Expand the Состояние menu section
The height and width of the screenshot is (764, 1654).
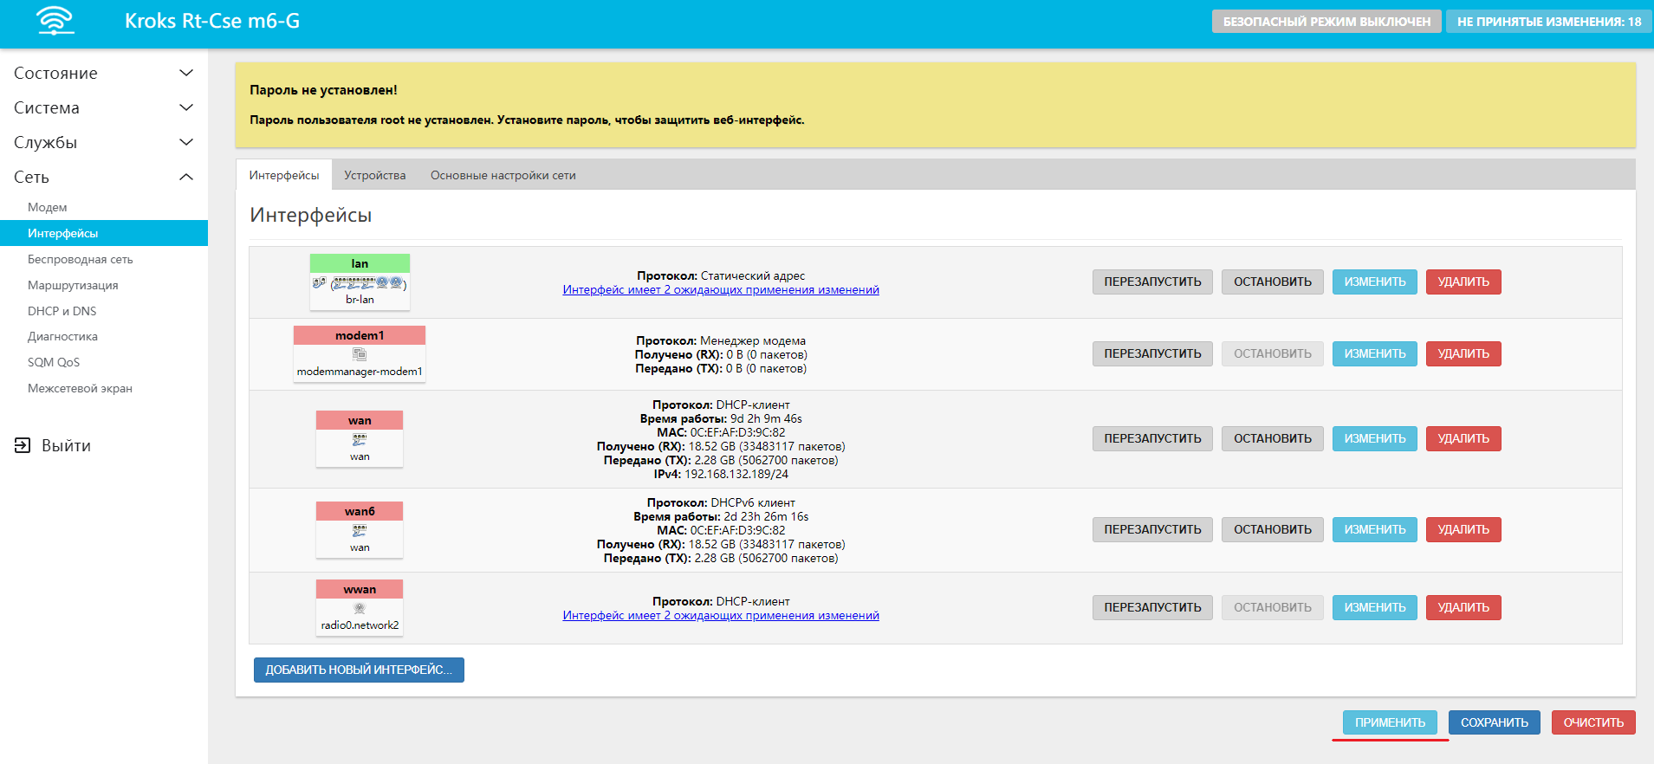tap(185, 73)
